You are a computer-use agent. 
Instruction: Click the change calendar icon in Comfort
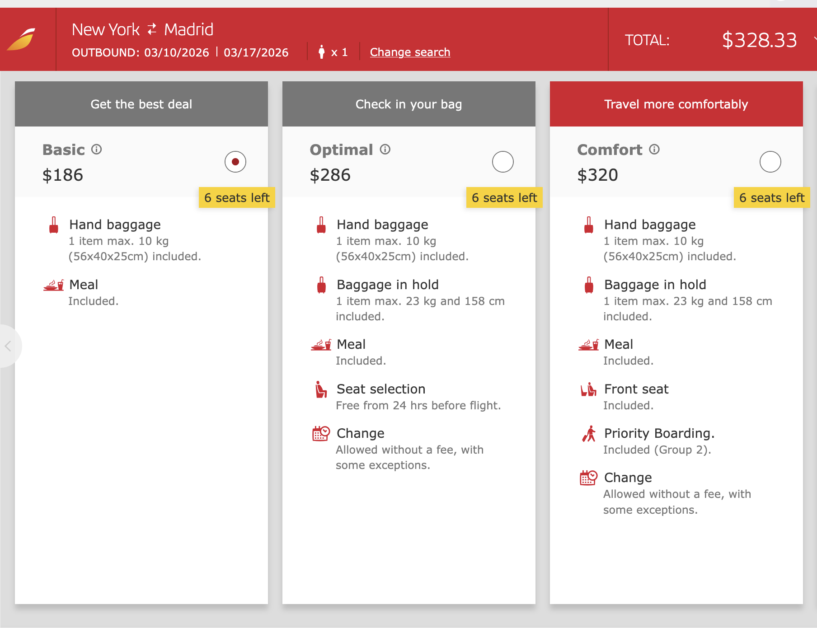588,477
